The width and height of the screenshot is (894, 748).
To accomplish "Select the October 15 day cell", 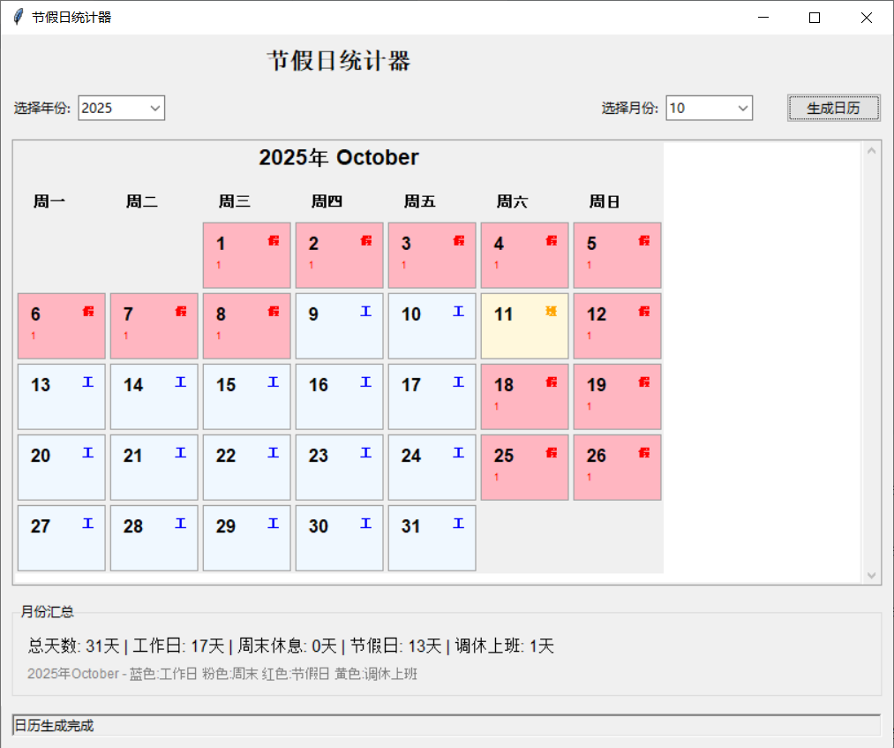I will pyautogui.click(x=245, y=396).
